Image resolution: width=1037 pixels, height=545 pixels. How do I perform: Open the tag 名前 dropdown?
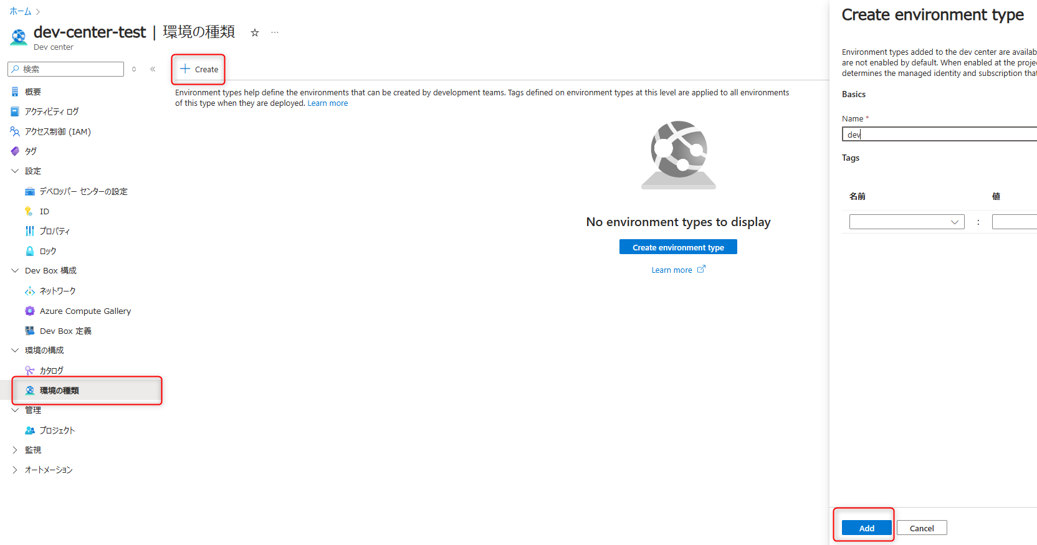[x=907, y=222]
